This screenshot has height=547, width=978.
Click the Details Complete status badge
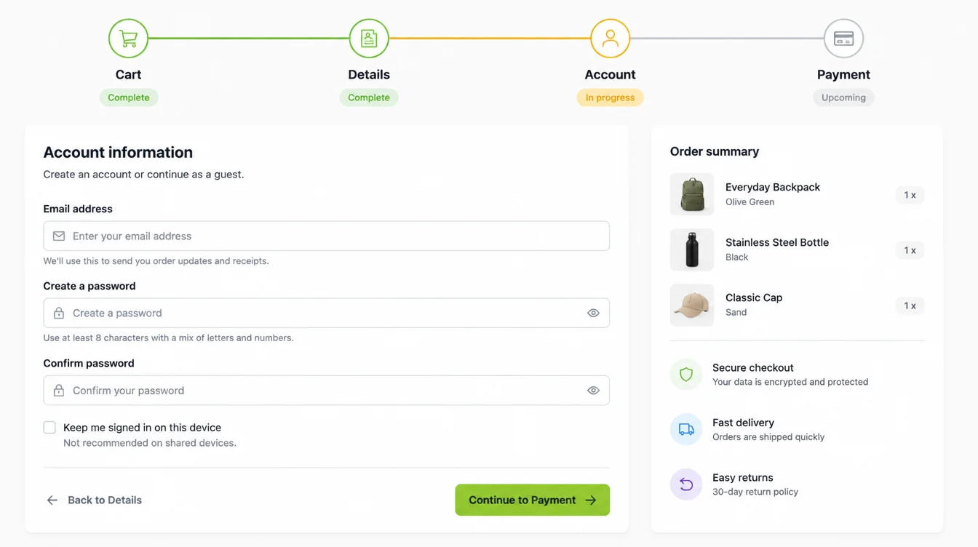369,97
